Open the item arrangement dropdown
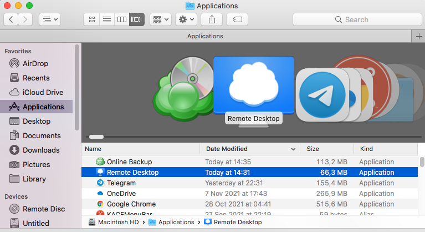The width and height of the screenshot is (425, 232). coord(161,19)
